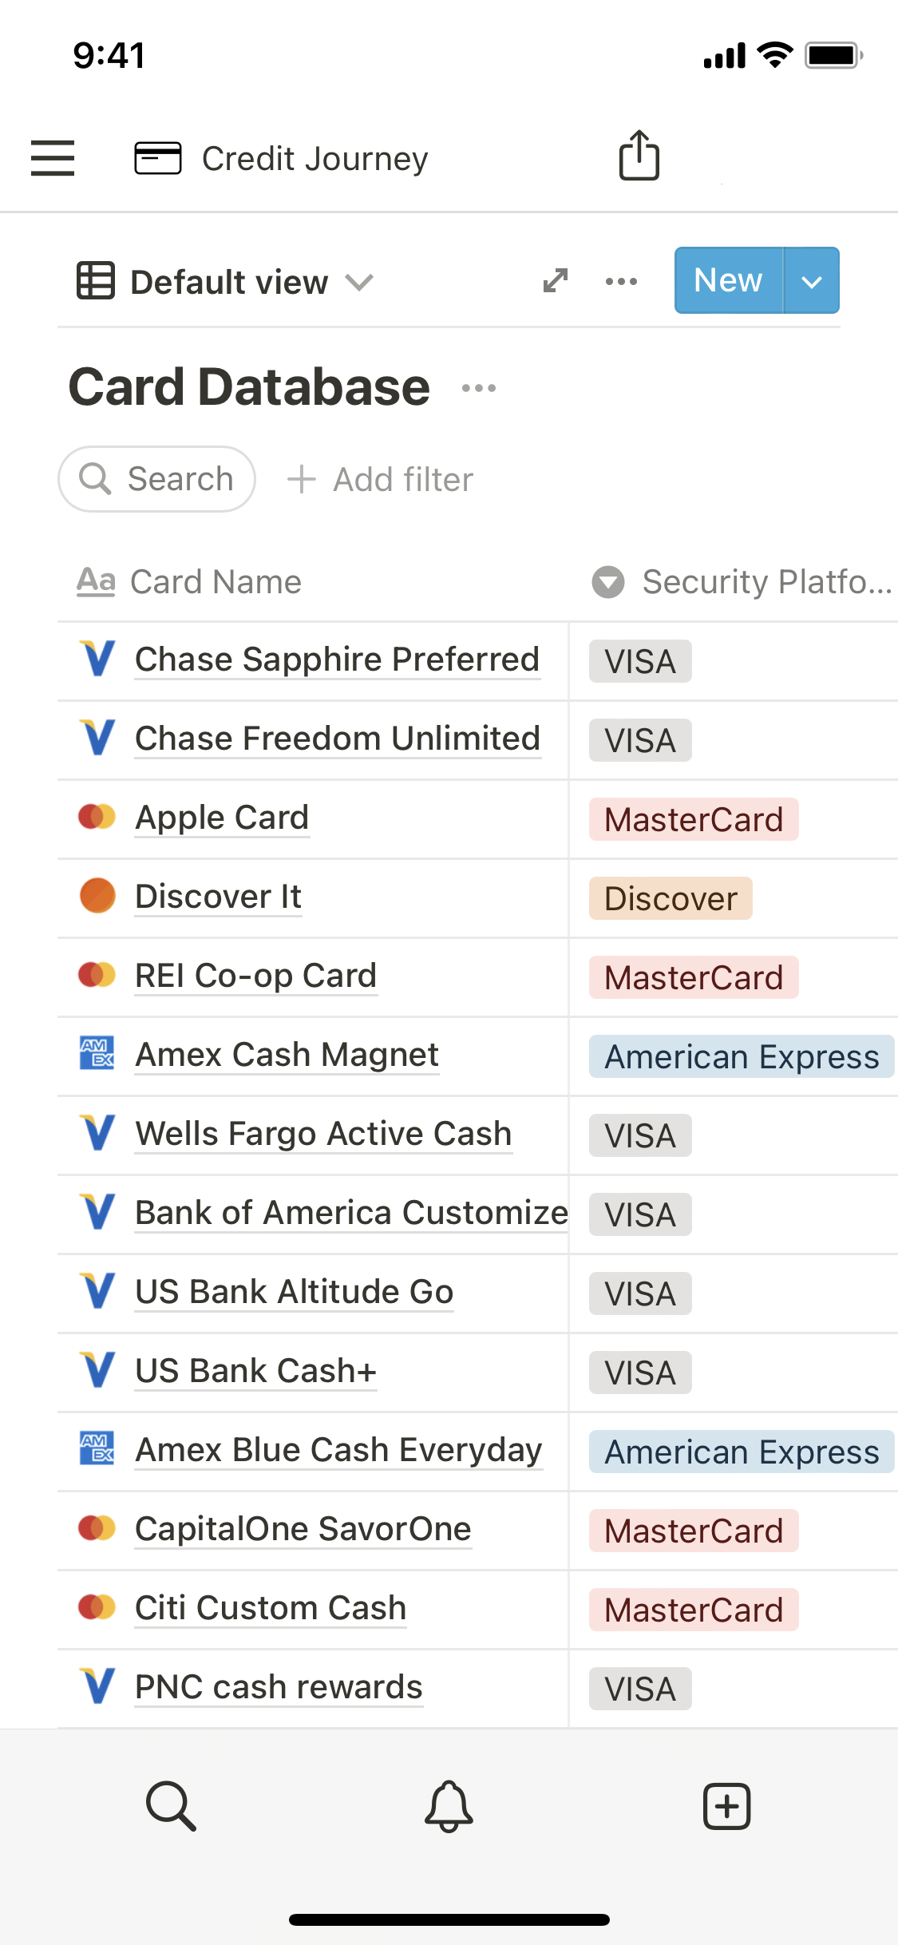
Task: Tap the Credit Journey page title
Action: (x=314, y=158)
